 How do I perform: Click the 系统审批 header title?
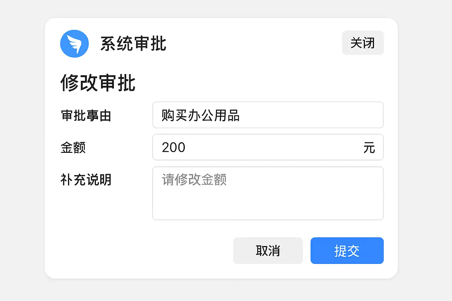point(133,44)
